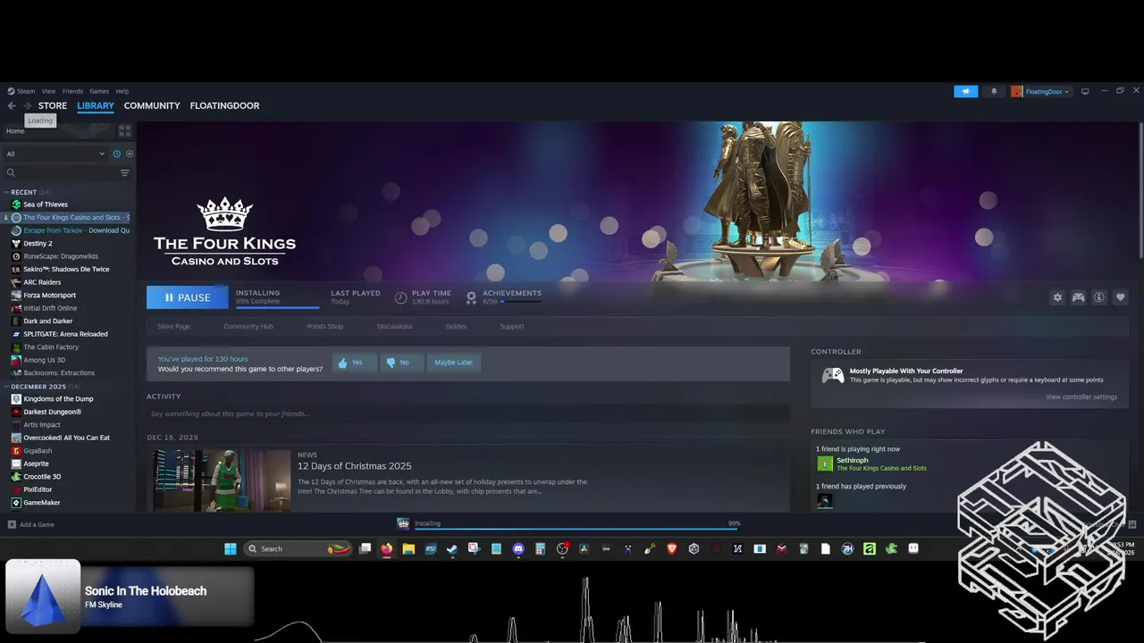This screenshot has width=1144, height=643.
Task: Click the installing progress bar under 99% Complete
Action: pyautogui.click(x=277, y=306)
